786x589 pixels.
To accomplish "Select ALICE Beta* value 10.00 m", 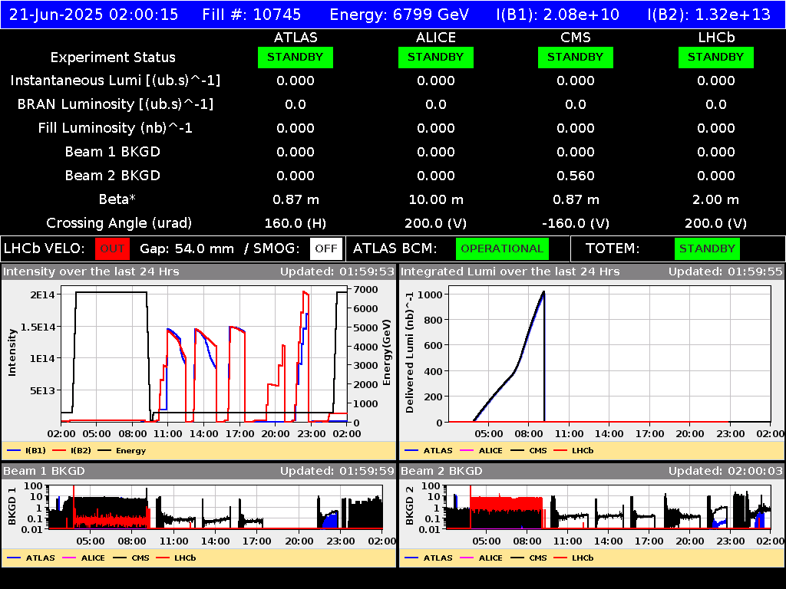I will [436, 200].
